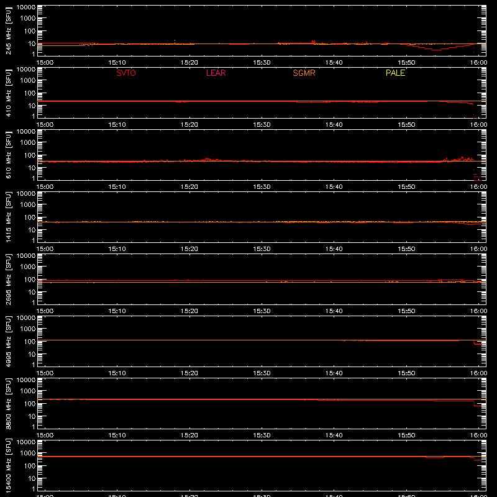Select the 410 MHz [SFU] axis title

[8, 93]
